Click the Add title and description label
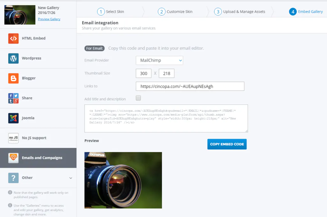The image size is (327, 217). 105,99
